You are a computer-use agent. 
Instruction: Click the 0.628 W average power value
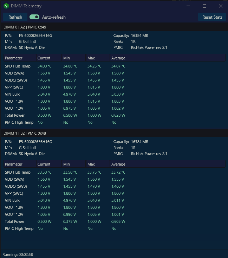click(x=118, y=115)
